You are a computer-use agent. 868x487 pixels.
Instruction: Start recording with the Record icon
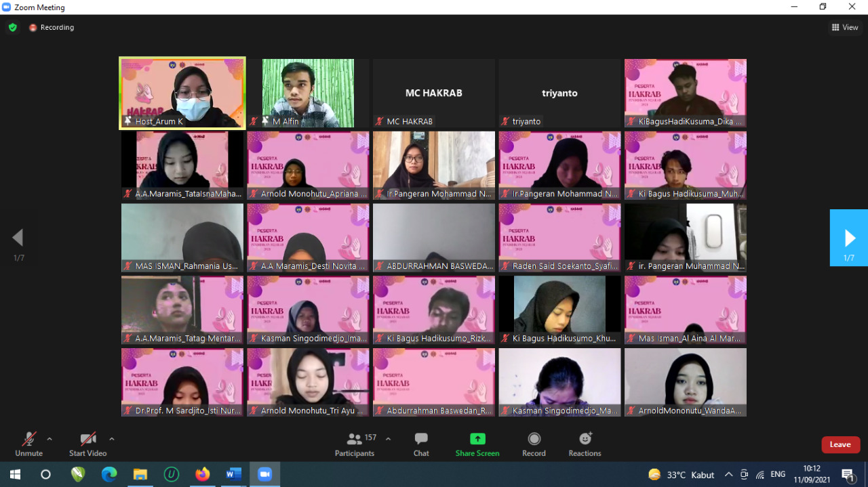(x=534, y=439)
